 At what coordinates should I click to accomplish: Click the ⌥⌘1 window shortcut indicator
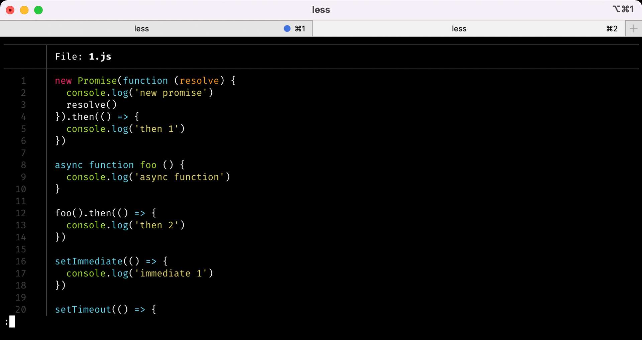click(x=623, y=9)
